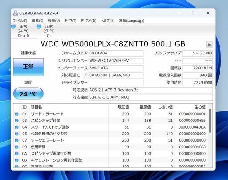
Task: Click status orb for row 07 シークエラーレート
Action: (x=16, y=140)
